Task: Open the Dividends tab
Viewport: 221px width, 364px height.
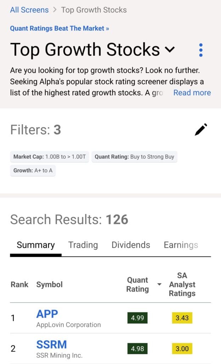Action: click(130, 245)
